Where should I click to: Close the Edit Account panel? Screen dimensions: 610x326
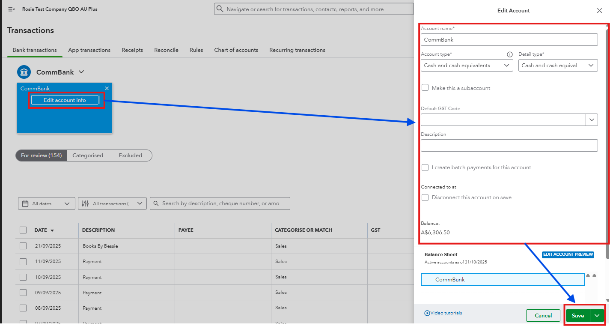pyautogui.click(x=599, y=11)
